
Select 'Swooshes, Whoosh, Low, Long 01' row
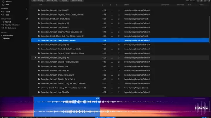120,71
